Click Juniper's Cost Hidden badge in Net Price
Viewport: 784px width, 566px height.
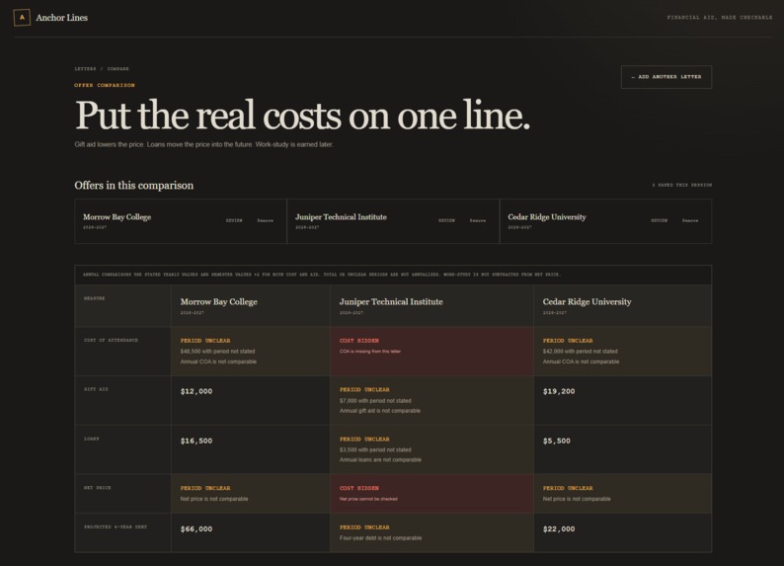[x=359, y=489]
